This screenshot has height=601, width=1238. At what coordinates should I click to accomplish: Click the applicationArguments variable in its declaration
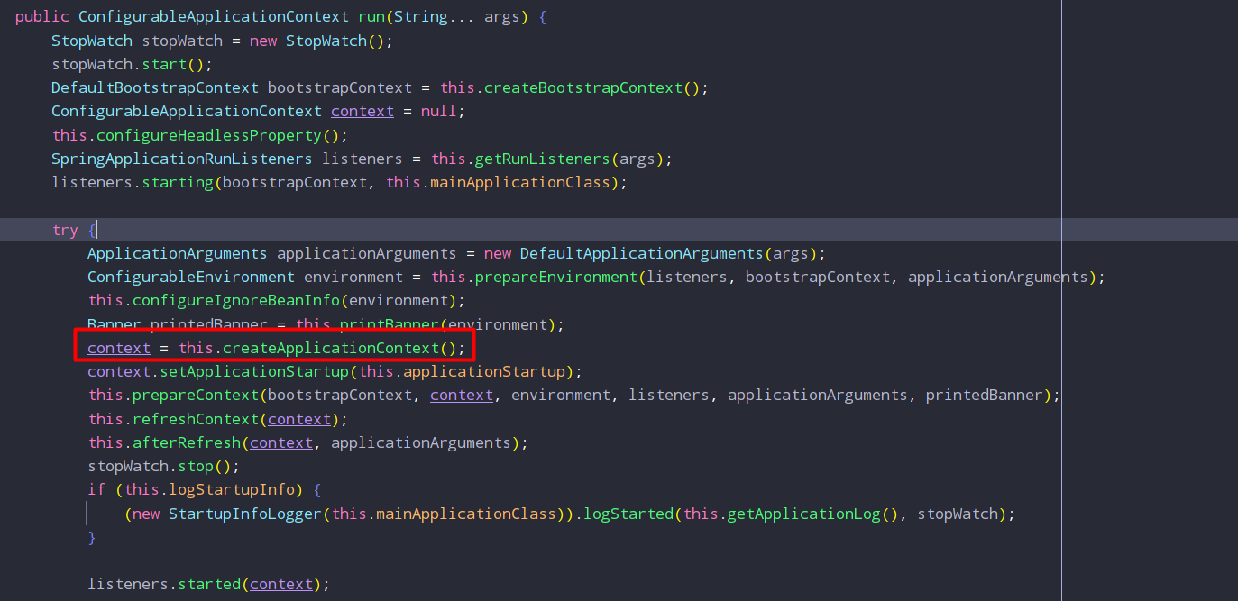click(367, 253)
